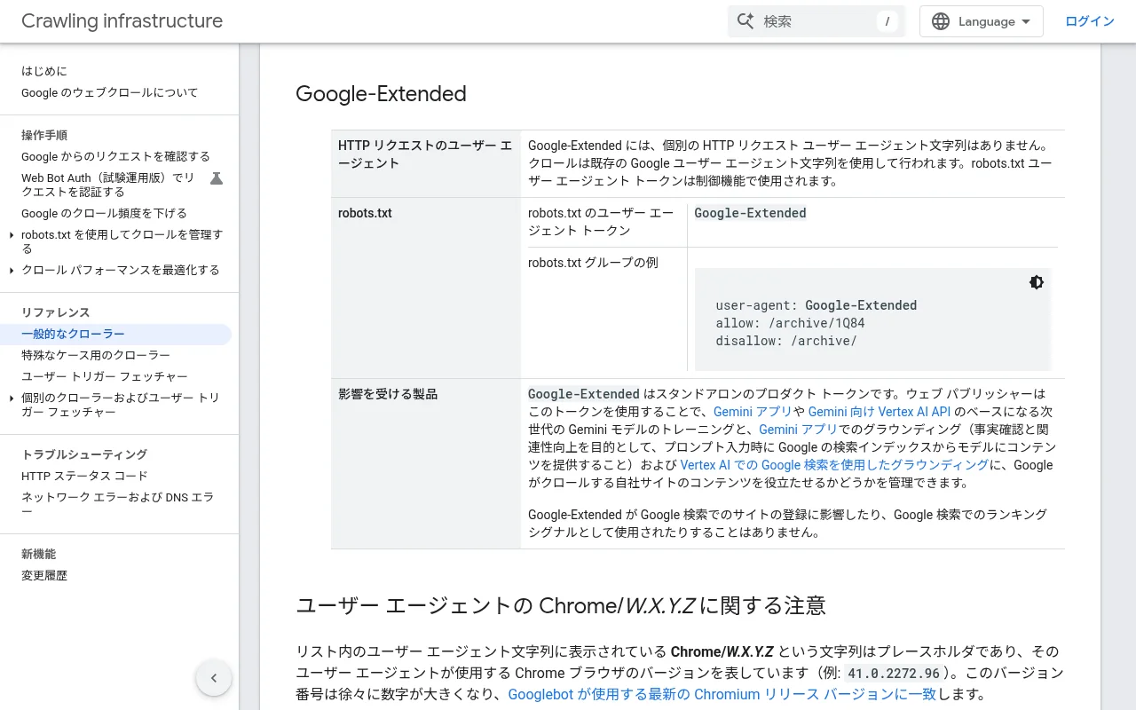
Task: Open ユーザー トリガー フェッチャー page
Action: (x=105, y=376)
